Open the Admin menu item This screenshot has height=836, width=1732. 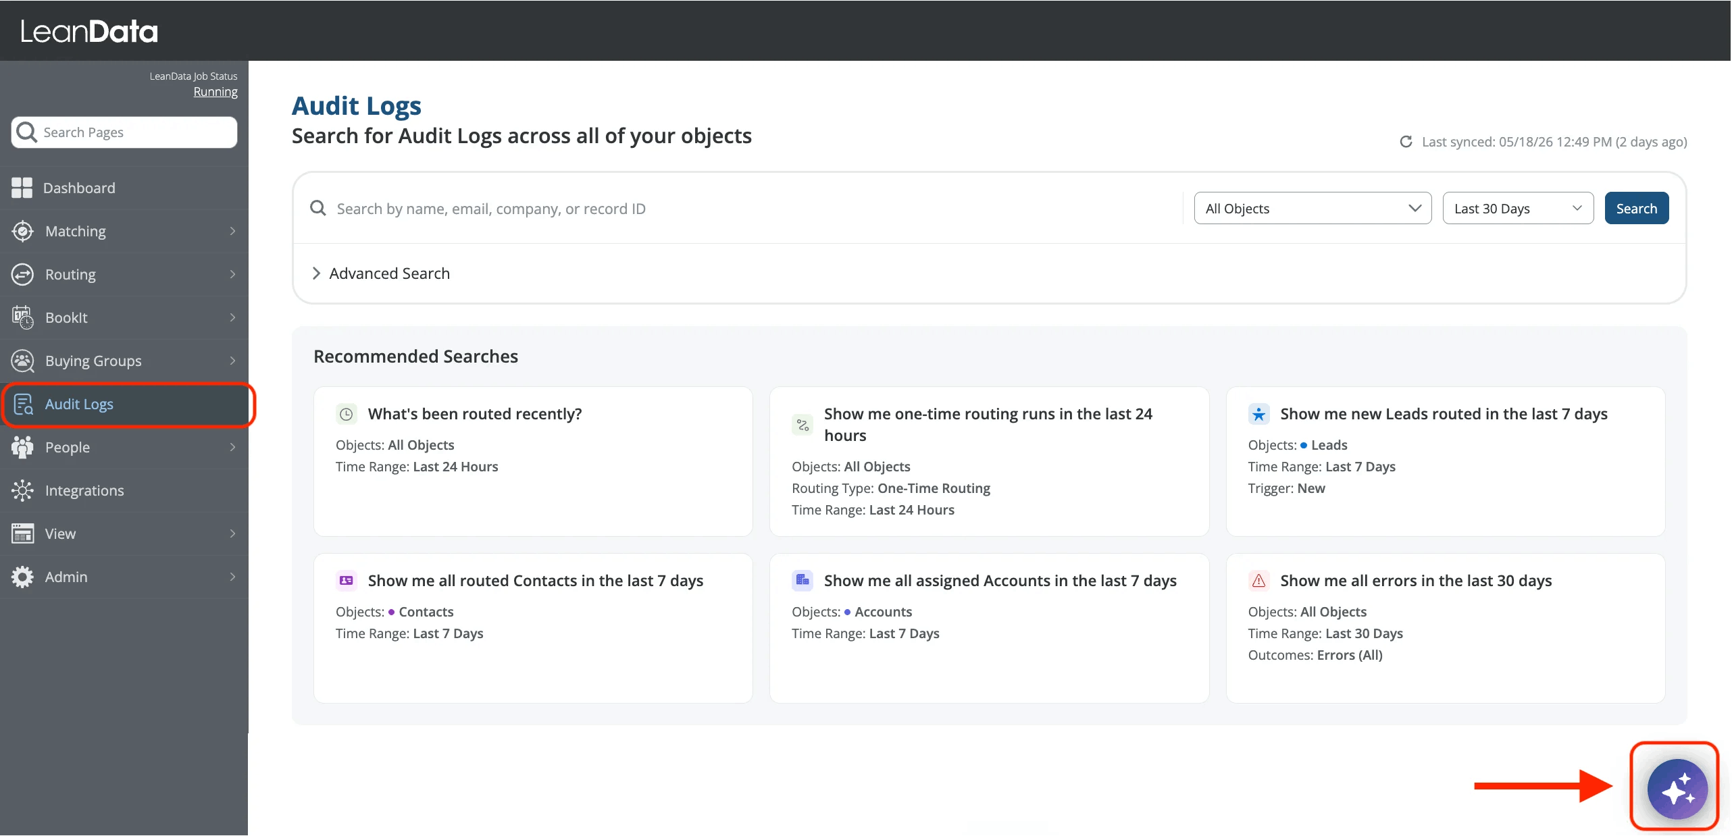(124, 577)
